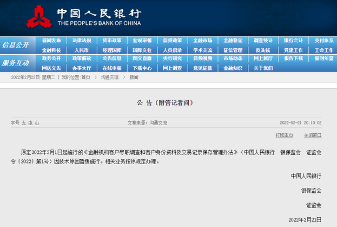Click 服务互动 section header

(x=16, y=63)
